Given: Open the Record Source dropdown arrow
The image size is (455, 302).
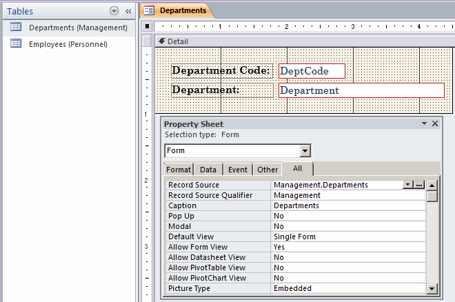Looking at the screenshot, I should [407, 185].
